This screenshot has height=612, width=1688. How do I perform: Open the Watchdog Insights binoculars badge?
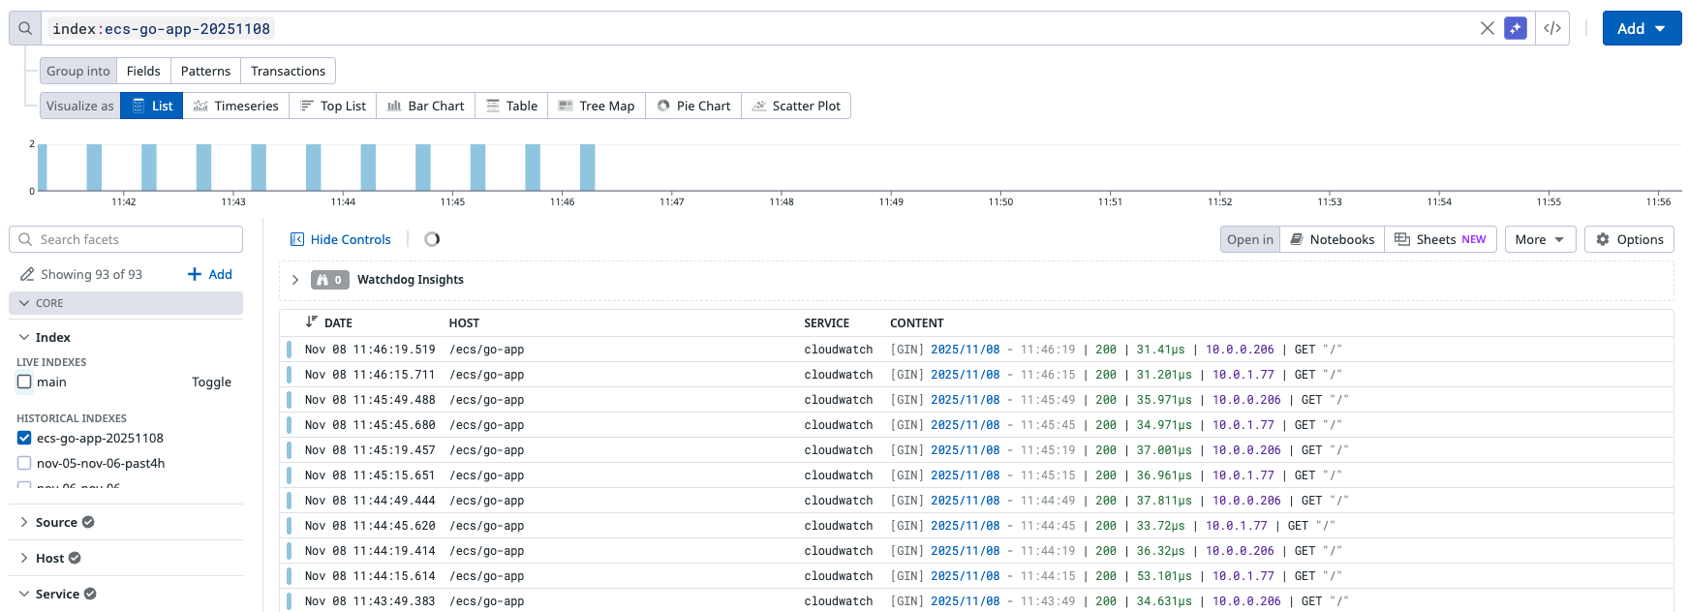[329, 280]
